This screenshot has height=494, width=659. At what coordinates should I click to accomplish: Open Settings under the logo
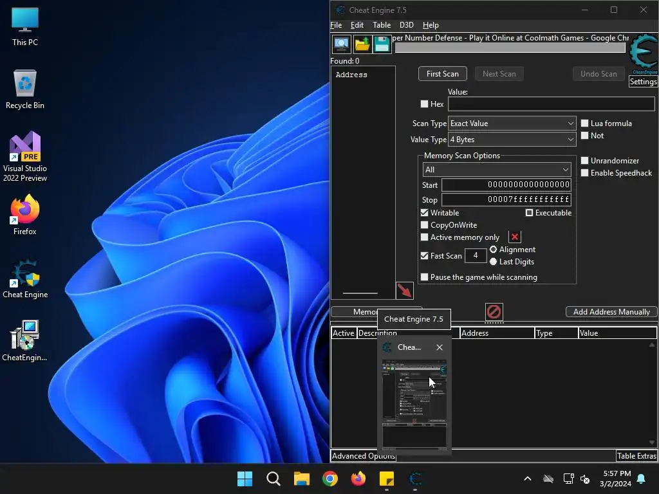point(643,82)
